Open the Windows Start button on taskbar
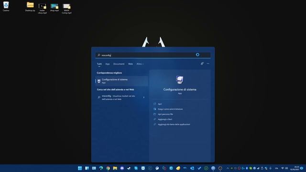This screenshot has height=172, width=306. tap(80, 168)
